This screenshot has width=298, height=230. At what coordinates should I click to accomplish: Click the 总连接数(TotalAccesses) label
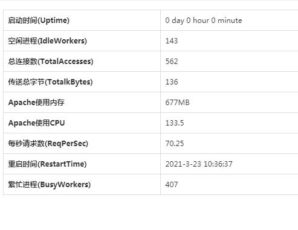51,62
